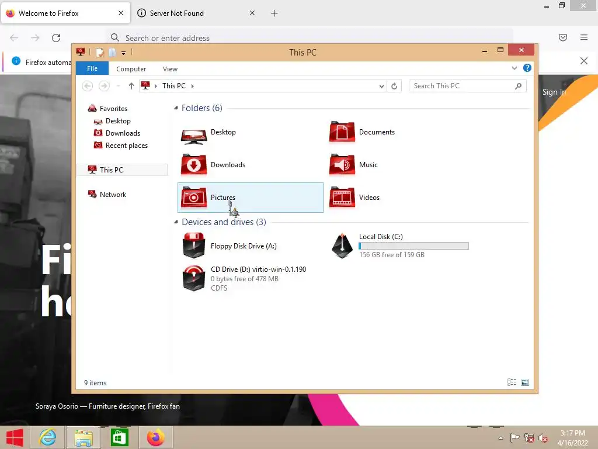Collapse the Devices and drives (3) group
This screenshot has width=598, height=449.
click(176, 222)
